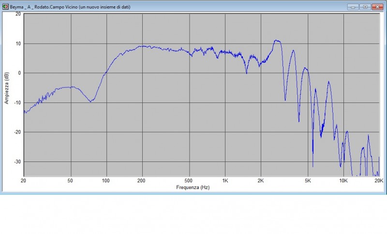The image size is (387, 234).
Task: Click the 'Frequenza (Hz)' axis label
Action: [x=193, y=188]
